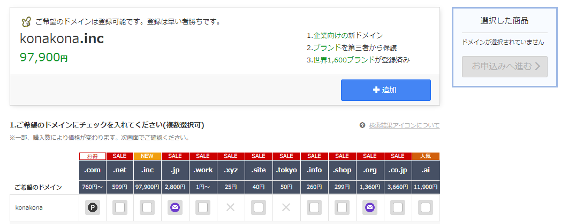Click the 選択した商品 heading
Image resolution: width=561 pixels, height=224 pixels.
pyautogui.click(x=504, y=21)
